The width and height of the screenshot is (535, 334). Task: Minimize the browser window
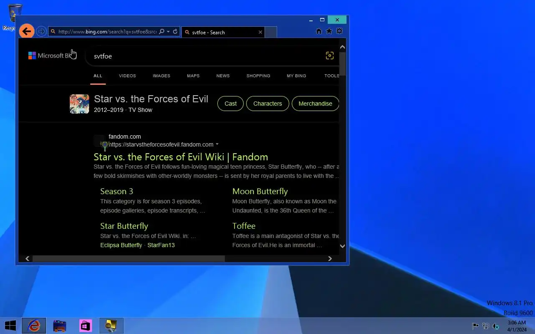click(311, 20)
